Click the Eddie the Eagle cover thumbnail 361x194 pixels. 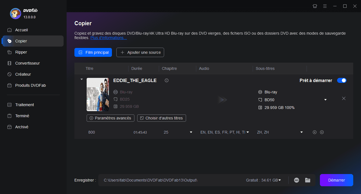[98, 95]
